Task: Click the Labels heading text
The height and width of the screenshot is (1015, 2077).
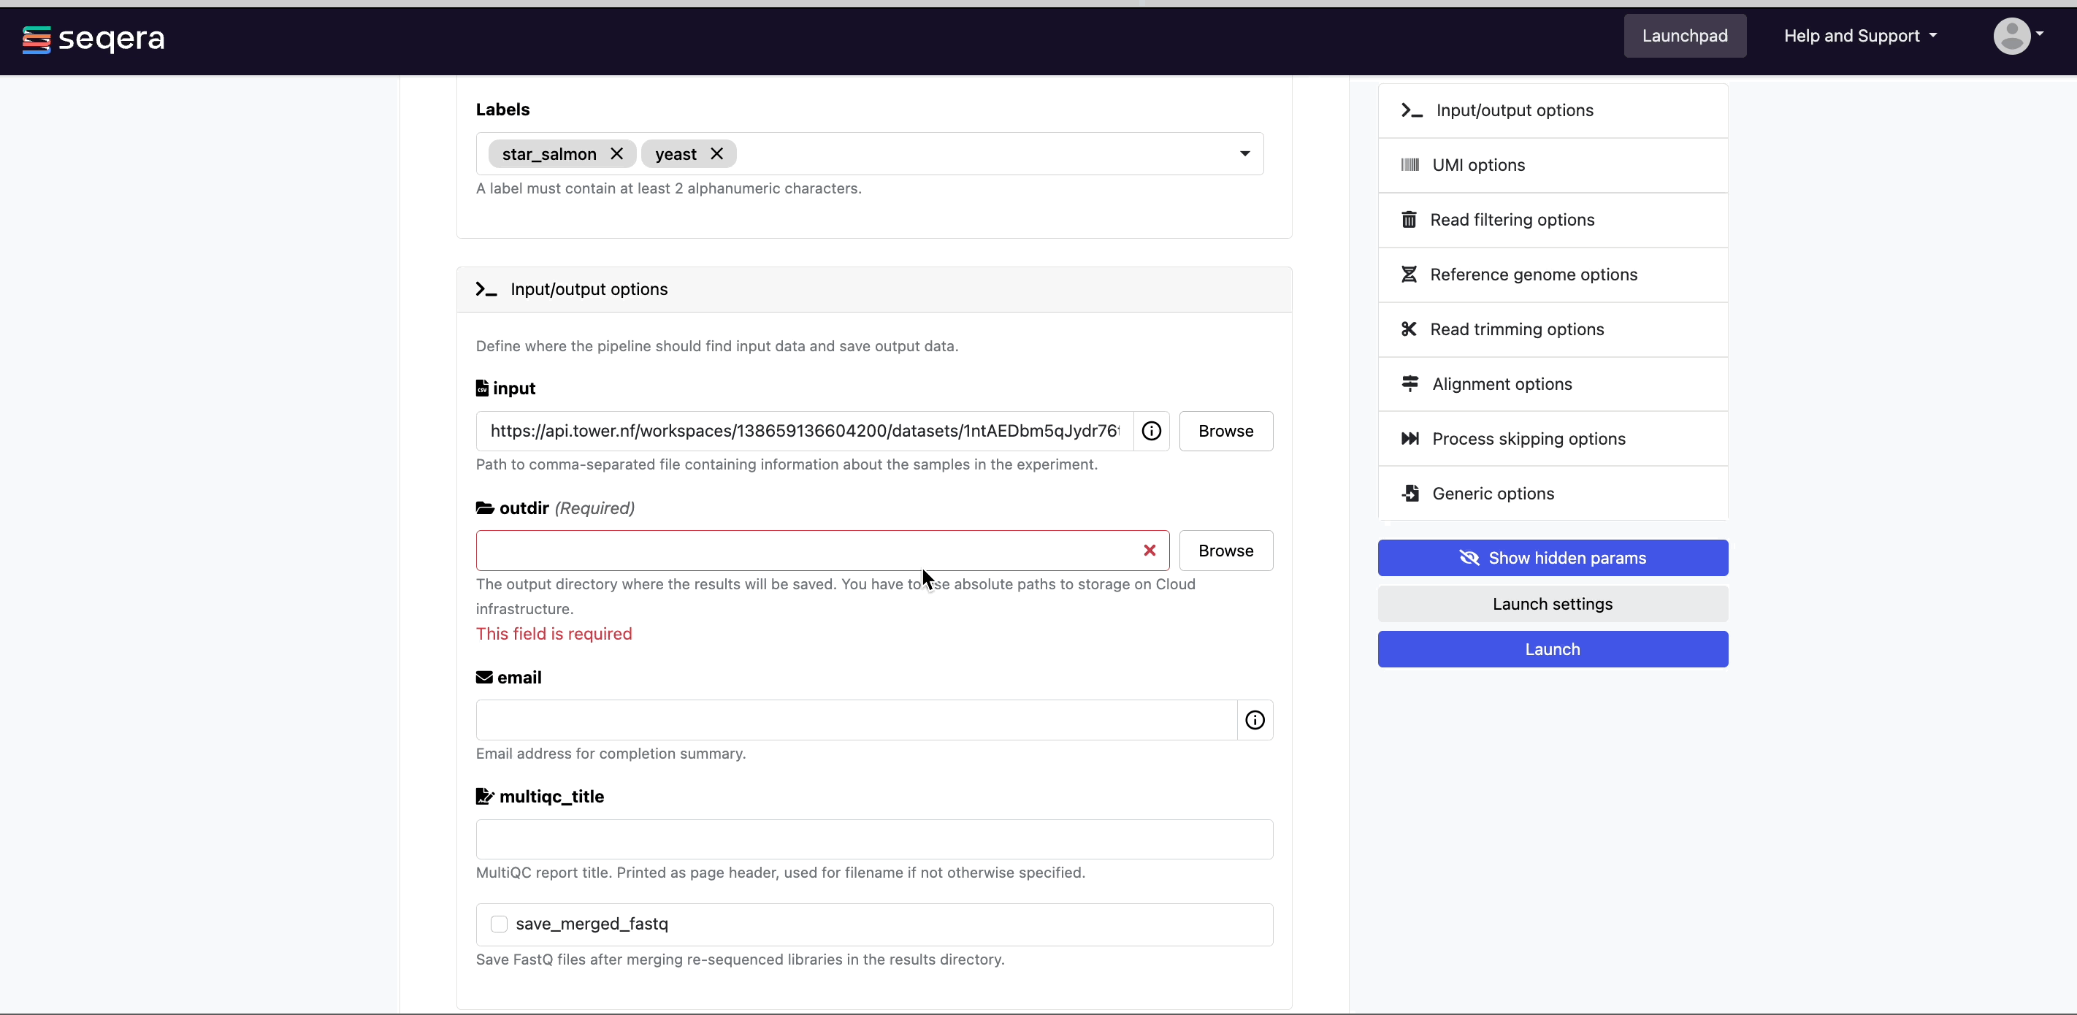Action: pyautogui.click(x=502, y=110)
